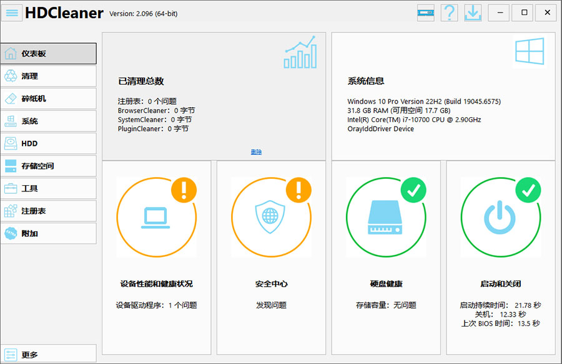Image resolution: width=562 pixels, height=364 pixels.
Task: Click the shield security center circle
Action: 272,218
